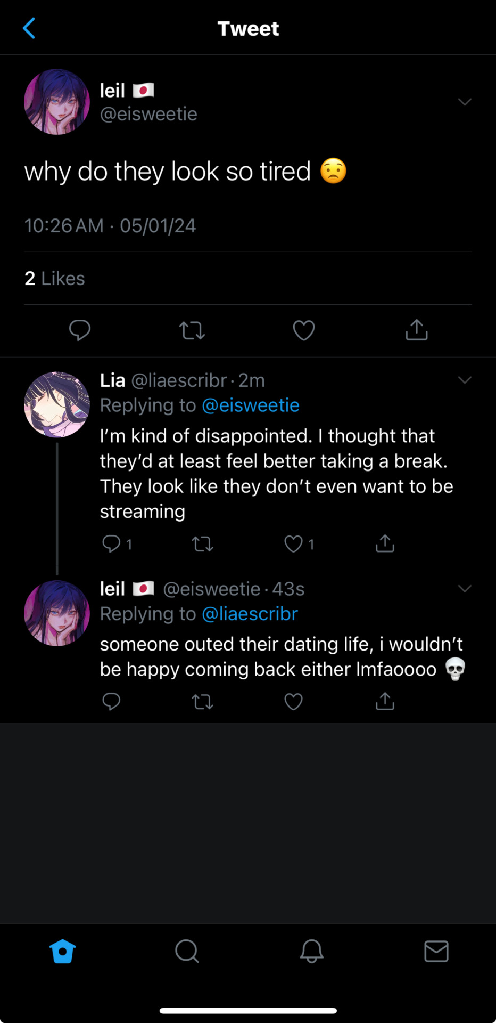This screenshot has width=496, height=1023.
Task: Retweet Lia's reply
Action: (202, 544)
